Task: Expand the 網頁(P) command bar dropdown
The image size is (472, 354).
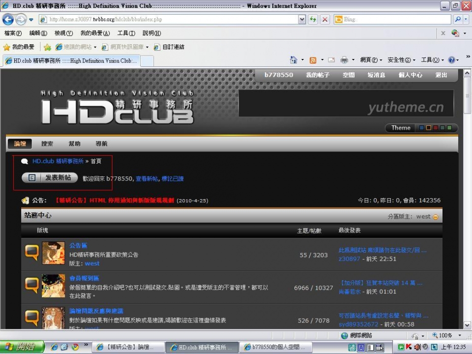Action: [x=371, y=60]
